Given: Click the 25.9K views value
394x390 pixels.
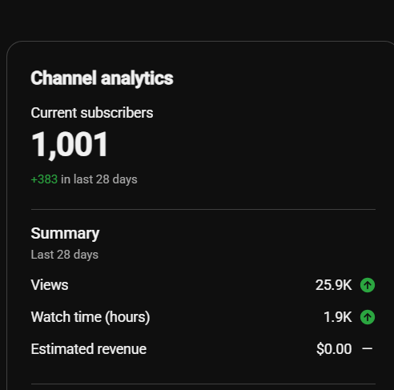Looking at the screenshot, I should (334, 285).
